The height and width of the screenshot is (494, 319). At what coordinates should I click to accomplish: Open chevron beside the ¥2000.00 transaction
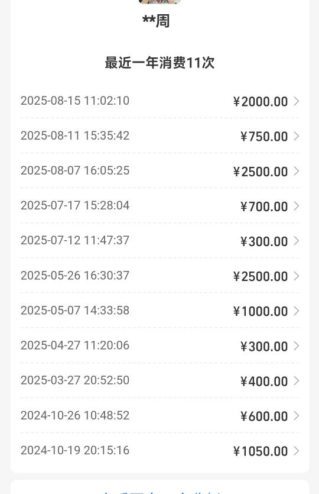296,101
